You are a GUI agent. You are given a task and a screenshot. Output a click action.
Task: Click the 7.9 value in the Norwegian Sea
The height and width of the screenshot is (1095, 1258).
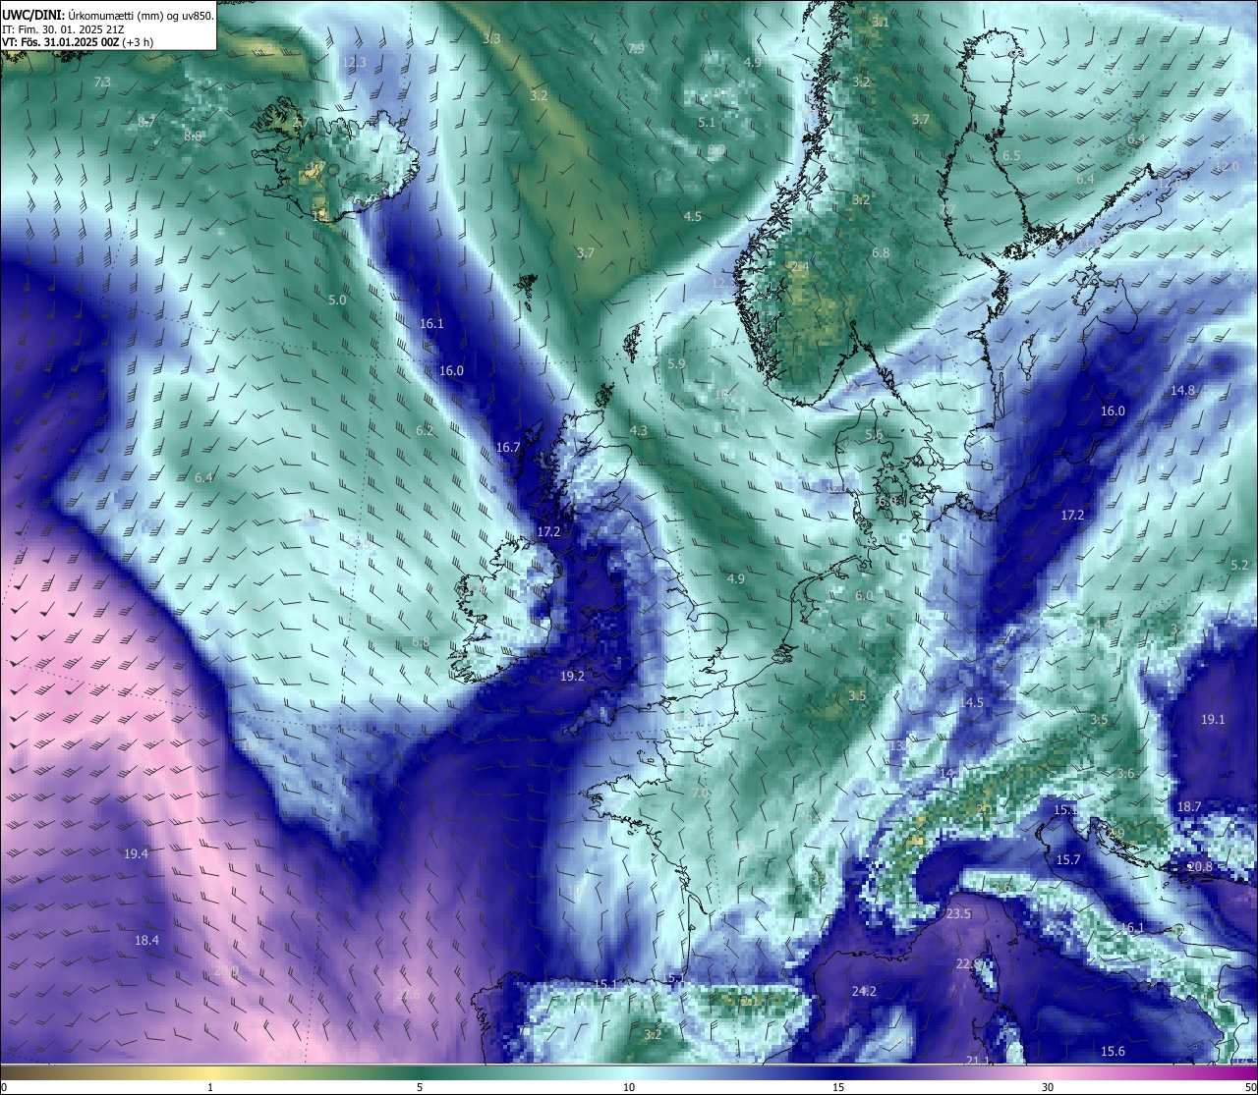point(636,48)
